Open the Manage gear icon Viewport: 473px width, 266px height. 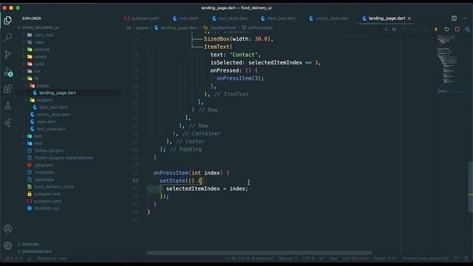pos(8,245)
